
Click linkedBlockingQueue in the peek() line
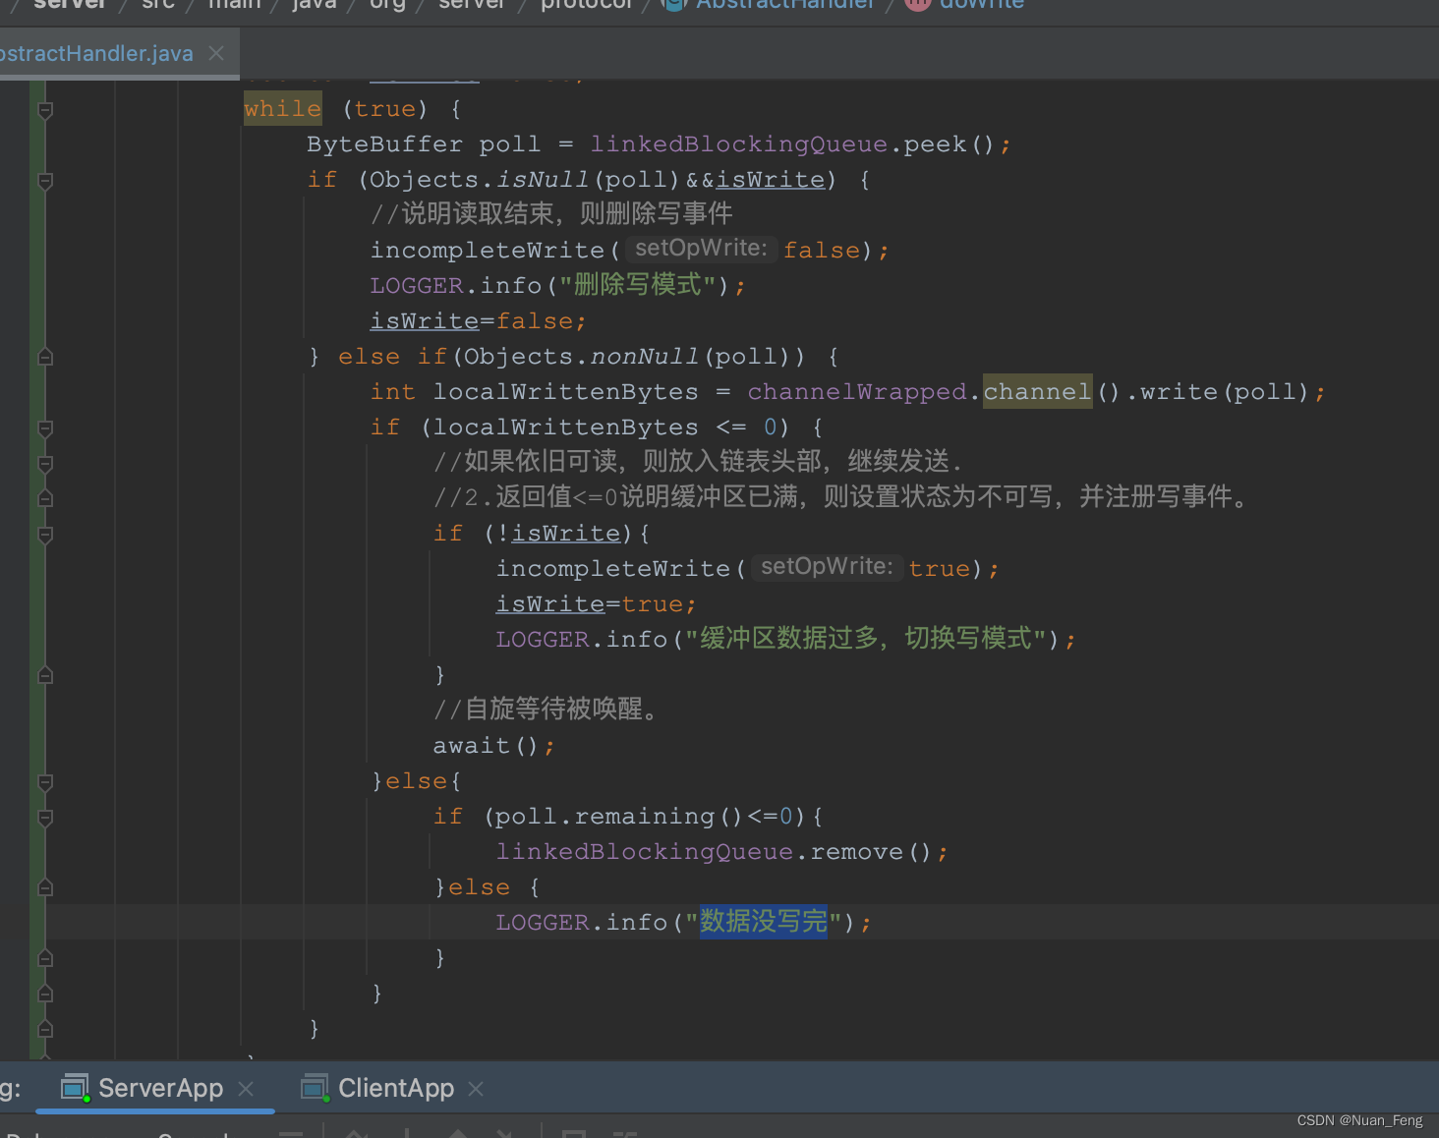739,144
